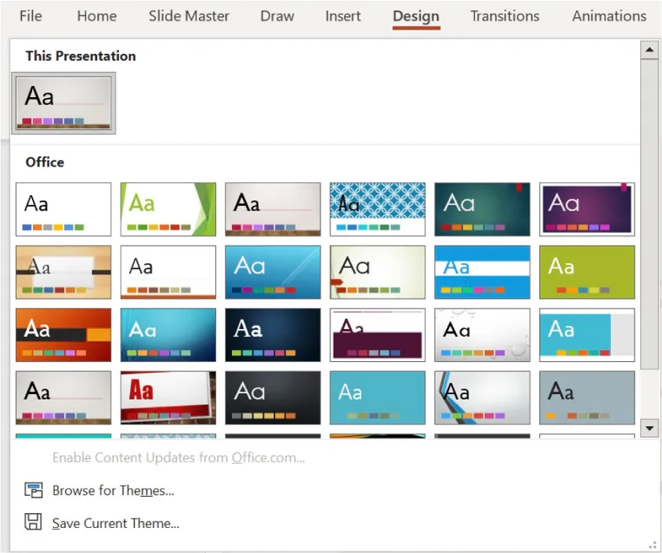662x553 pixels.
Task: Switch to the Animations tab
Action: [x=609, y=16]
